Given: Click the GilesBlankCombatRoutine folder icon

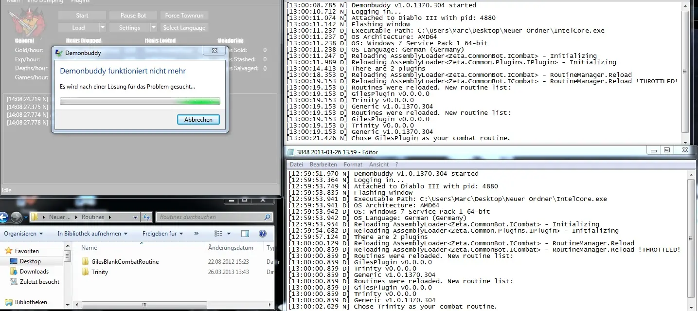Looking at the screenshot, I should click(86, 262).
